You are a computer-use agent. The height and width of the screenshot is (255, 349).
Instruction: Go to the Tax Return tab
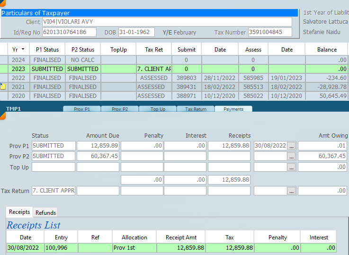(x=196, y=109)
